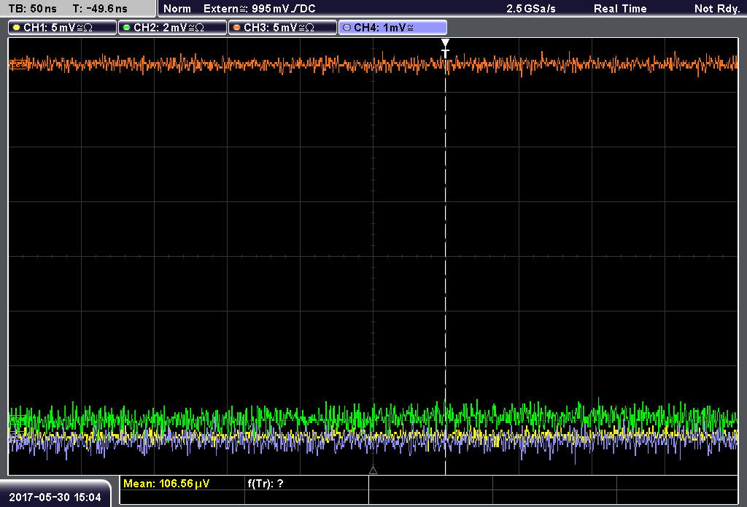747x507 pixels.
Task: Click the 2.5 GSa/s sample rate readout
Action: click(x=531, y=9)
